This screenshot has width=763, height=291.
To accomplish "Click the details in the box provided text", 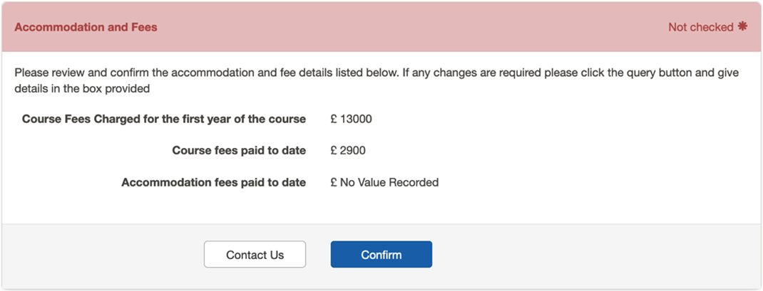I will point(82,89).
